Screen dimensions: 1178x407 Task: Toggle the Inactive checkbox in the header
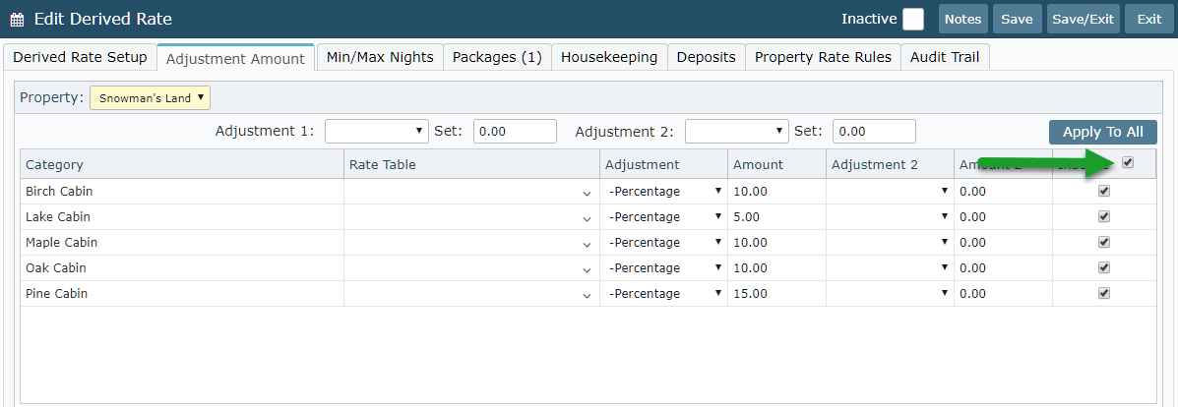(x=913, y=19)
